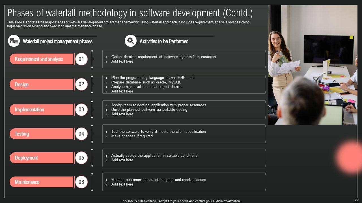Image resolution: width=362 pixels, height=203 pixels.
Task: Click the arrow connector beside Deployment phase
Action: [92, 158]
